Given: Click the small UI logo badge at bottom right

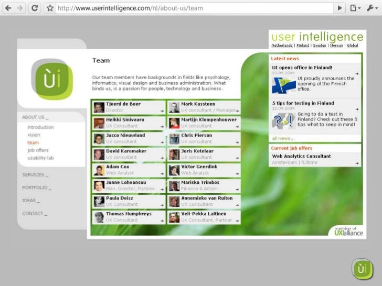Looking at the screenshot, I should tap(363, 269).
